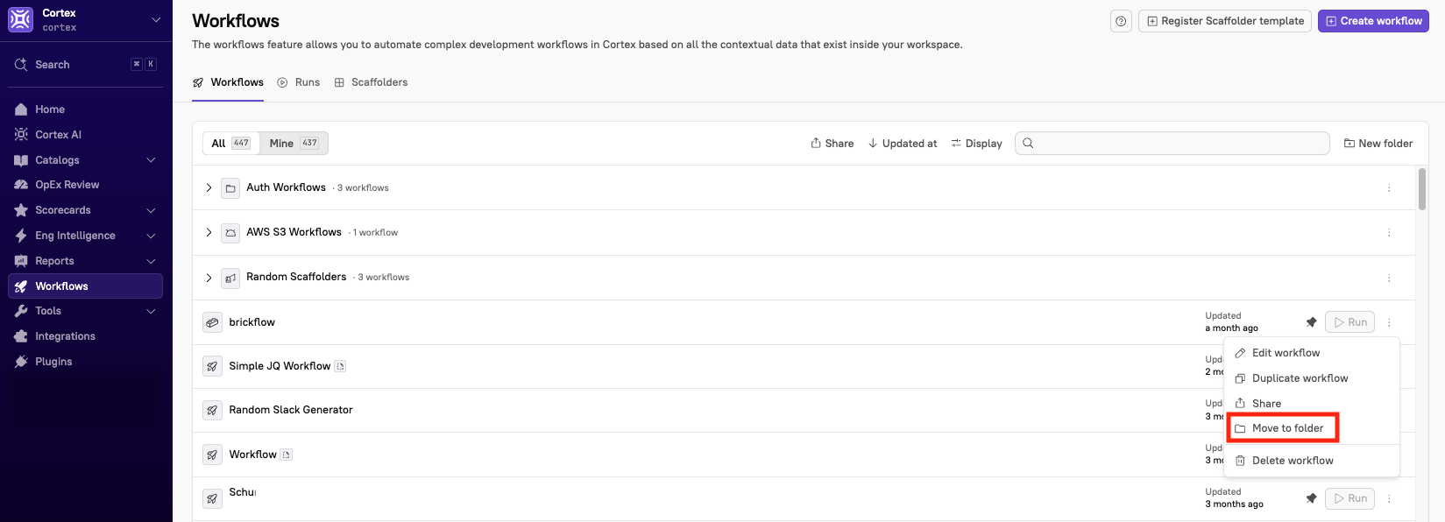Click the kebab menu on brickflow row

(1389, 322)
